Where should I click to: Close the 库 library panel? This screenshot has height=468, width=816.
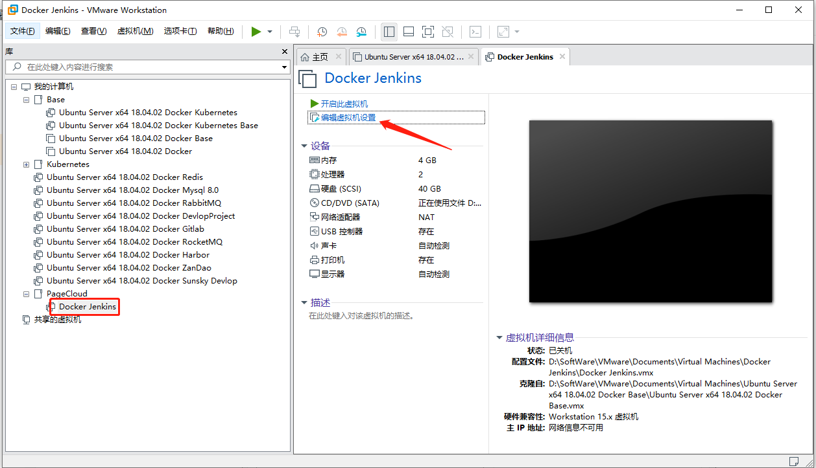285,51
